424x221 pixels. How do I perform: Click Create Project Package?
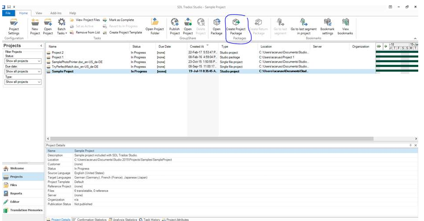(236, 27)
